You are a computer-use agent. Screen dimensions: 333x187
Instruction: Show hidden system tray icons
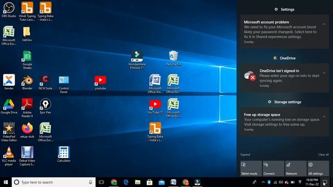coord(263,182)
